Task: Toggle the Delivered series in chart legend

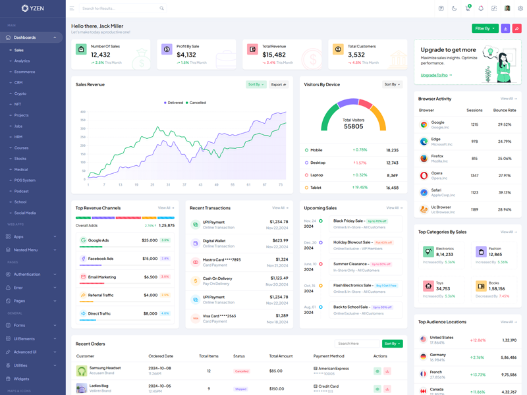Action: [x=175, y=103]
